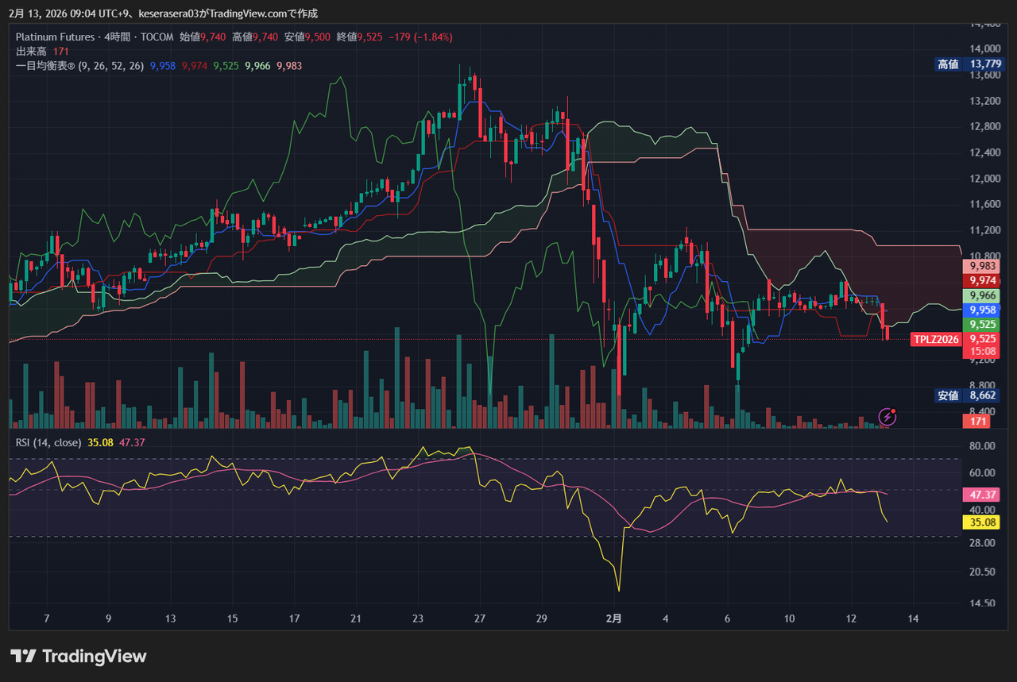Click 13,600 on the price axis
Viewport: 1017px width, 682px height.
tap(984, 75)
